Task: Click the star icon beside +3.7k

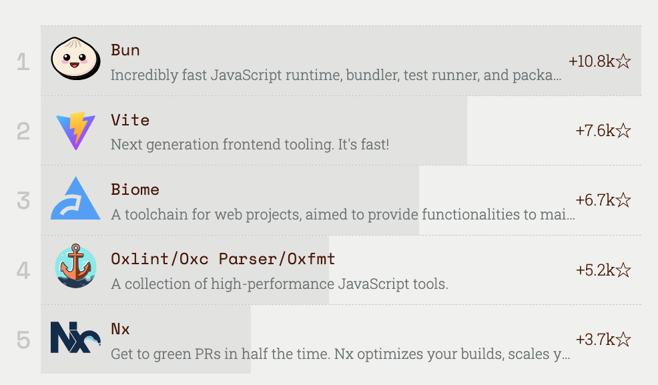Action: click(623, 340)
